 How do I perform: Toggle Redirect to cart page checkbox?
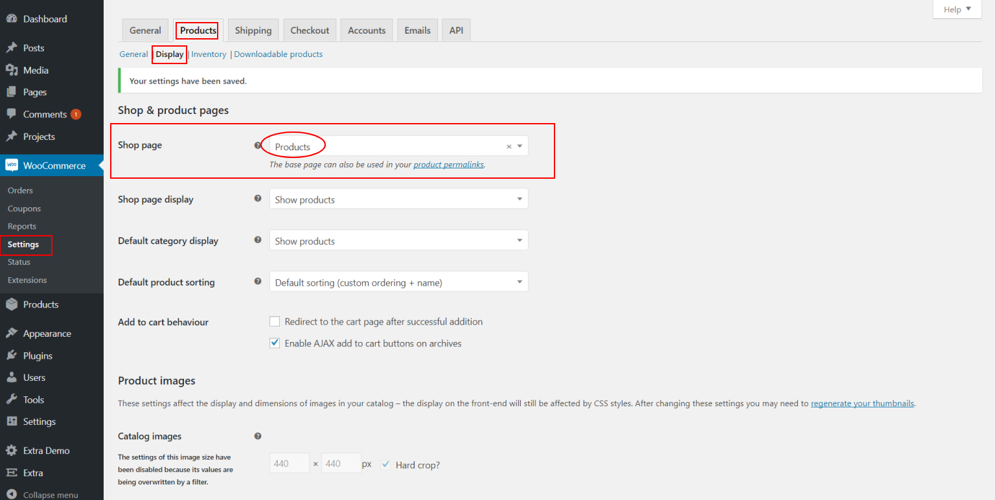[275, 321]
